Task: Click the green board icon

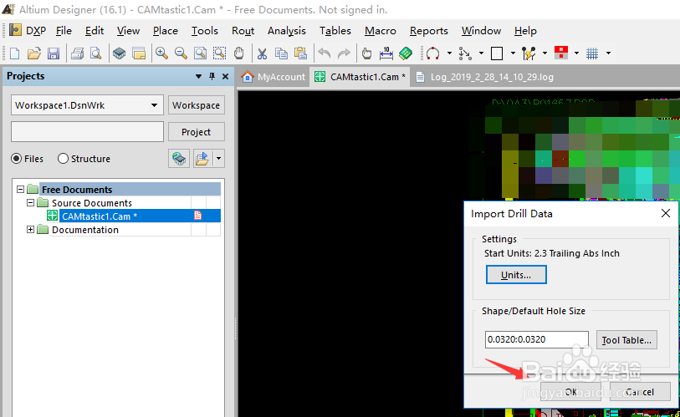Action: pyautogui.click(x=406, y=53)
